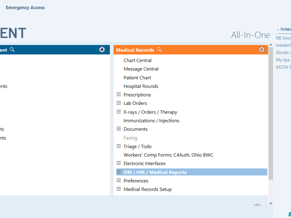
Task: Select Prescriptions menu item
Action: coord(137,95)
